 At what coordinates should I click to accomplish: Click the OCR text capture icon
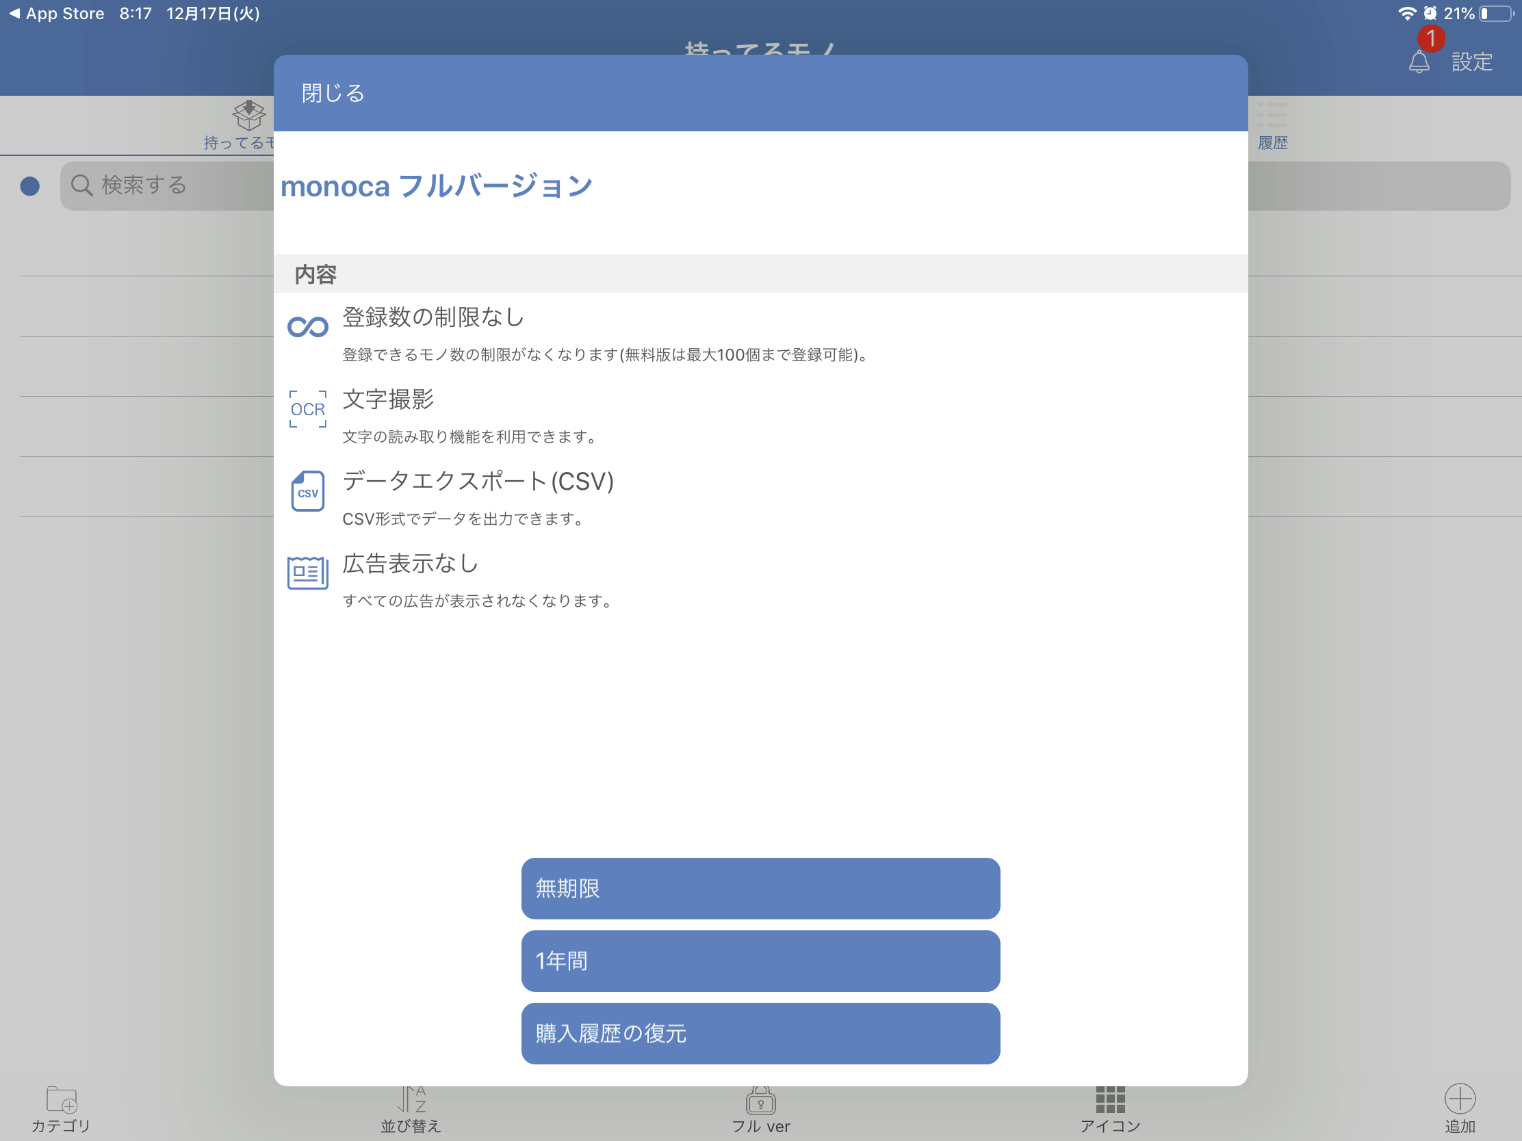[307, 409]
